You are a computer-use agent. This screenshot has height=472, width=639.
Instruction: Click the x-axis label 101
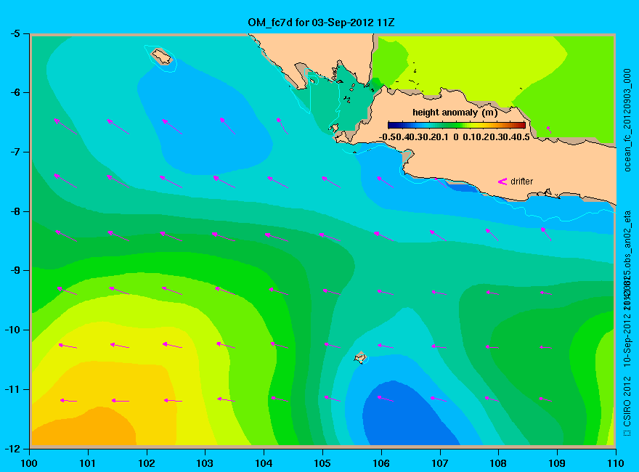(88, 463)
